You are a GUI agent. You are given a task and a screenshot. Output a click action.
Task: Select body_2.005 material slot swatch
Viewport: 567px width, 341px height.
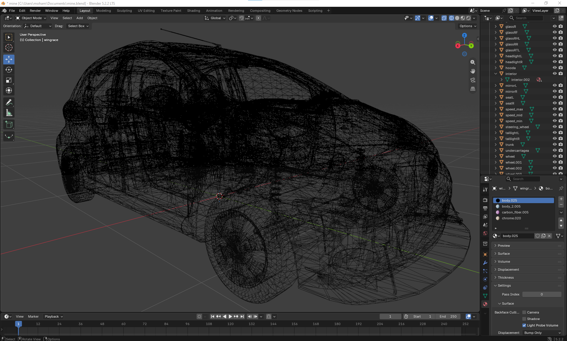pos(498,206)
